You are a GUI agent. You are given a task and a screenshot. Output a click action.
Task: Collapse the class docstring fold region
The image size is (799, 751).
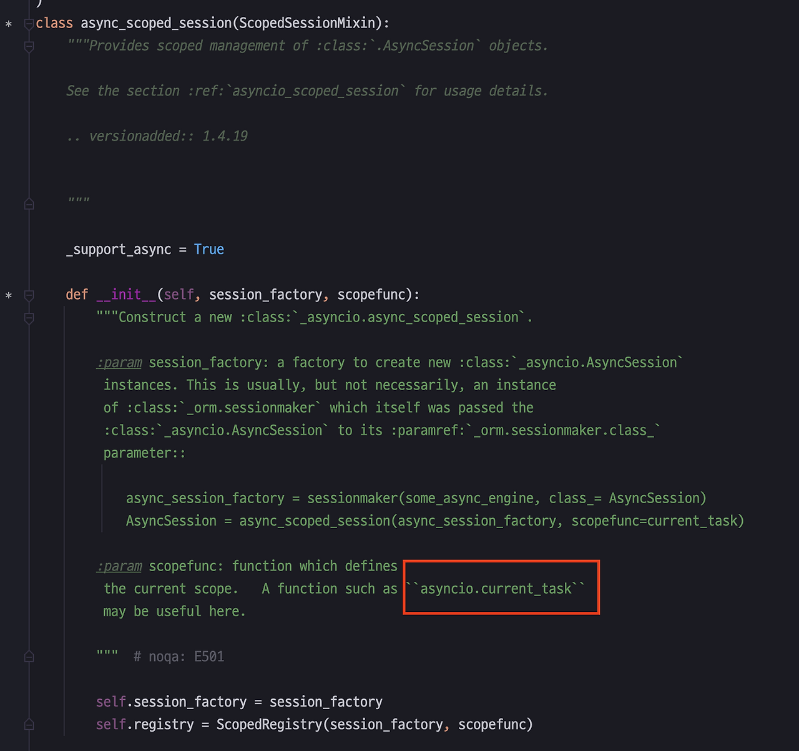click(28, 46)
